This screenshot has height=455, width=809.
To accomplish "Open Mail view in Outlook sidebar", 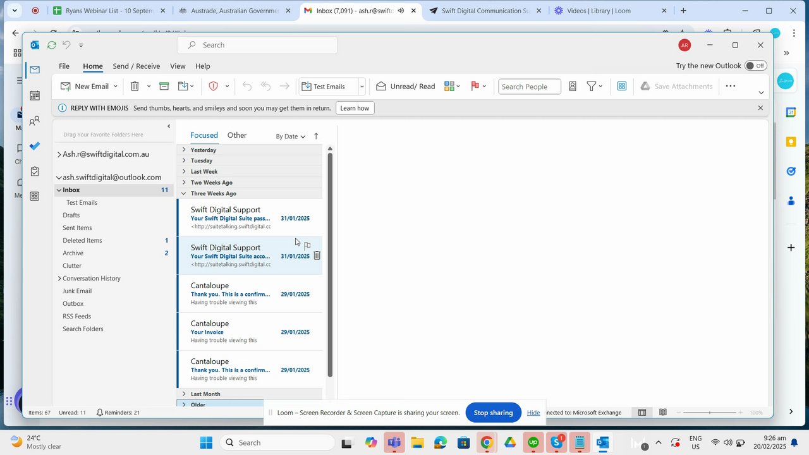I will click(35, 70).
